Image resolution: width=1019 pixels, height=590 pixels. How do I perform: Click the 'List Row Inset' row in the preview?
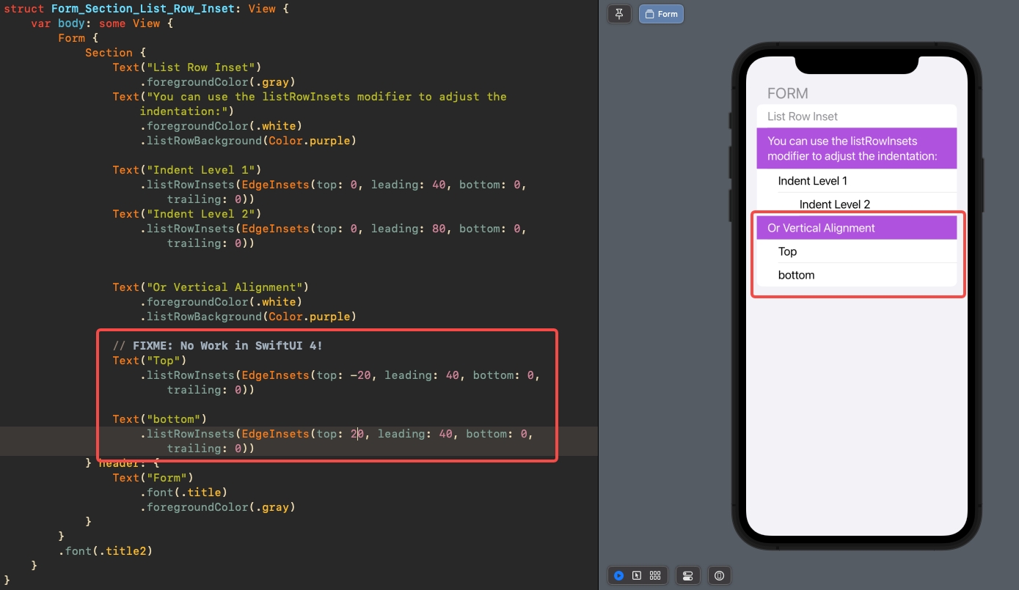(802, 117)
